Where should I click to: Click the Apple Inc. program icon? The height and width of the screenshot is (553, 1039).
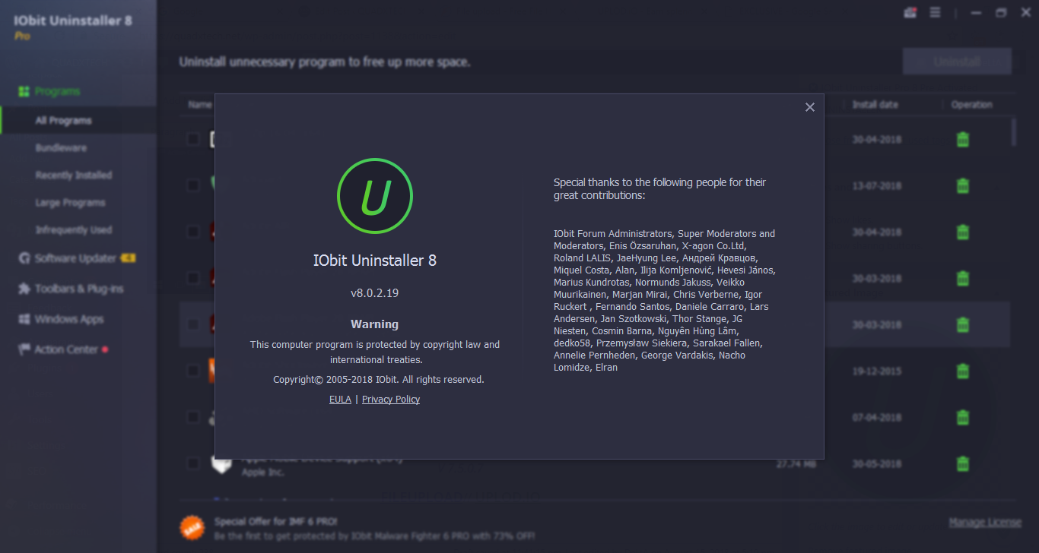click(x=221, y=464)
